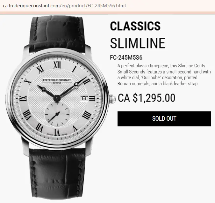Click the product description paragraph
The height and width of the screenshot is (203, 215).
click(164, 75)
